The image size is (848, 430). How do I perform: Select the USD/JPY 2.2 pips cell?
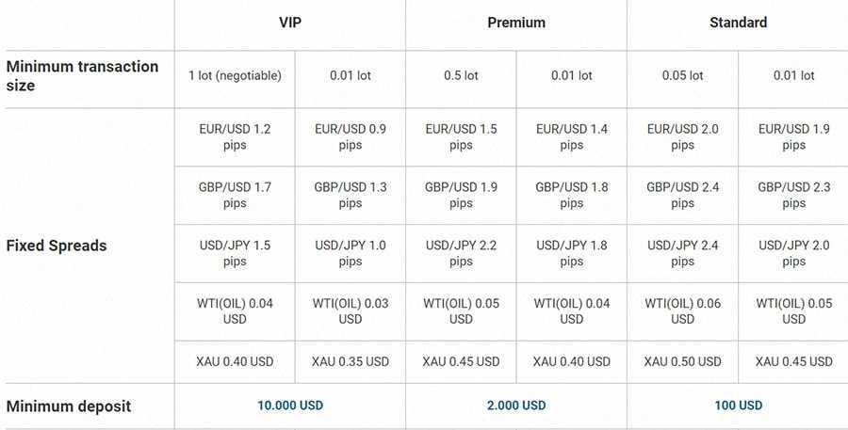tap(461, 253)
